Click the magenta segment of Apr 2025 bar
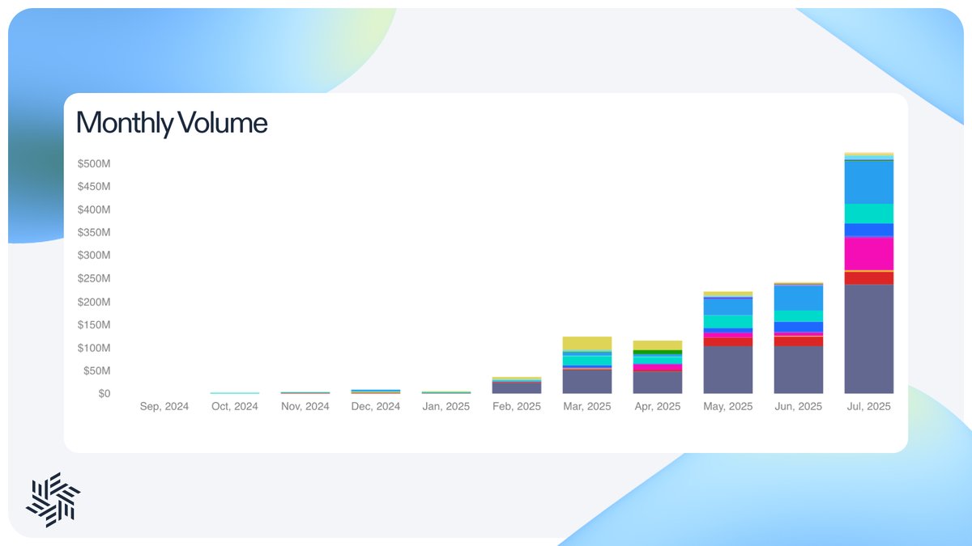Image resolution: width=972 pixels, height=546 pixels. point(658,367)
